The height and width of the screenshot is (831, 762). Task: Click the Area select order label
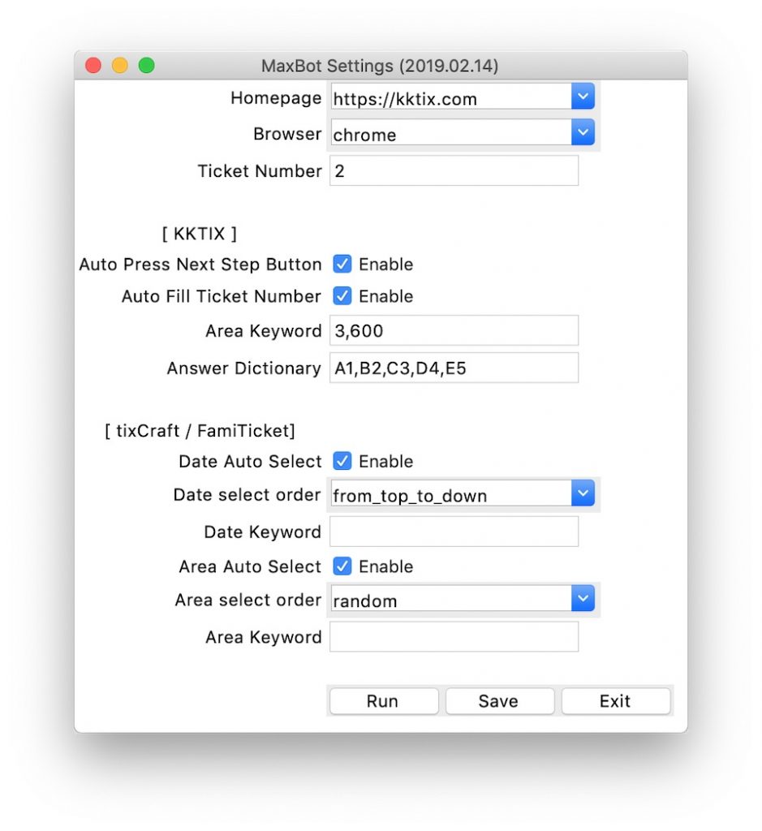(248, 600)
